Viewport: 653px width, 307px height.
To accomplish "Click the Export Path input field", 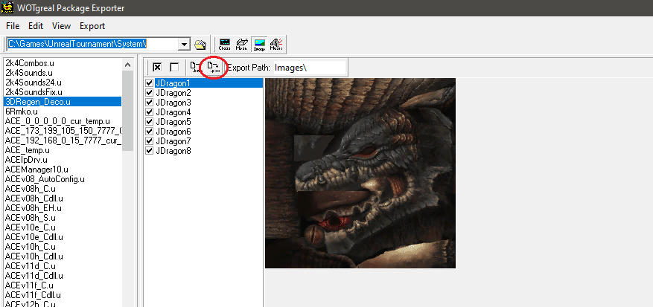I will coord(310,68).
